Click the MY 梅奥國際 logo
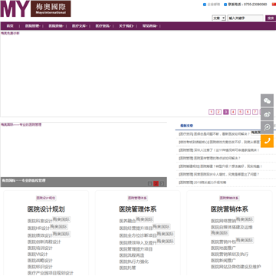The width and height of the screenshot is (276, 276). [35, 8]
